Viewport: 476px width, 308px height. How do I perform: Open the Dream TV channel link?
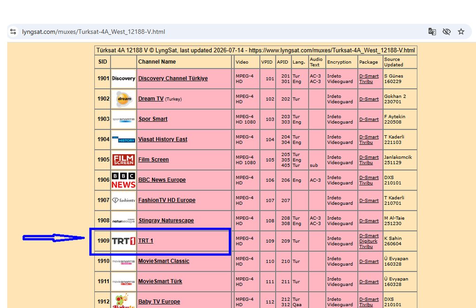tap(151, 98)
